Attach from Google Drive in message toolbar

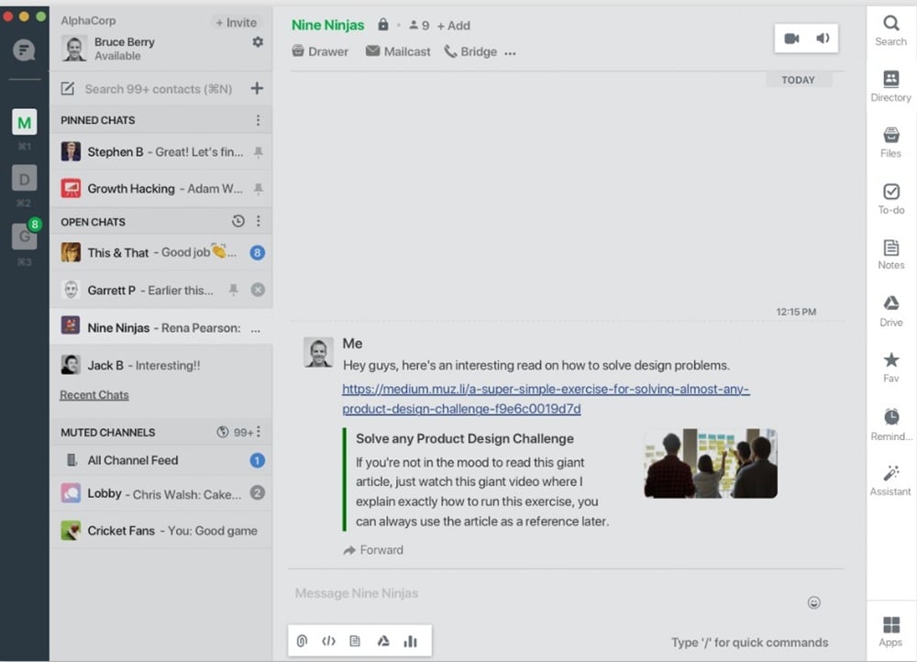383,641
